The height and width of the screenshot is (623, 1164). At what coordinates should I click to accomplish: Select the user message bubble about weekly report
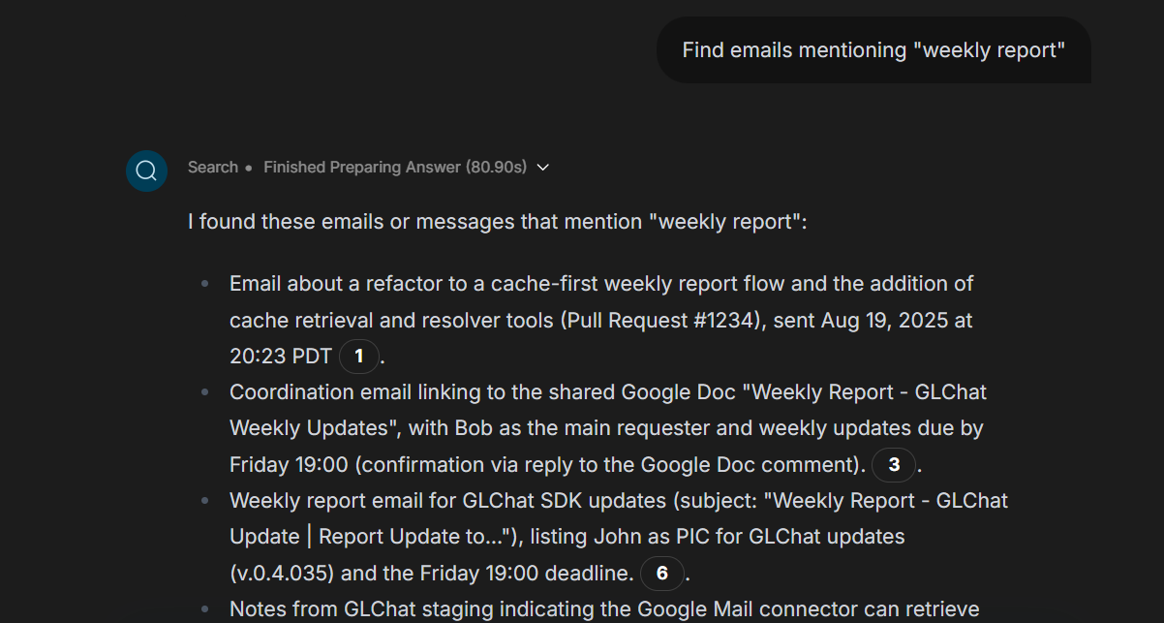click(x=873, y=50)
